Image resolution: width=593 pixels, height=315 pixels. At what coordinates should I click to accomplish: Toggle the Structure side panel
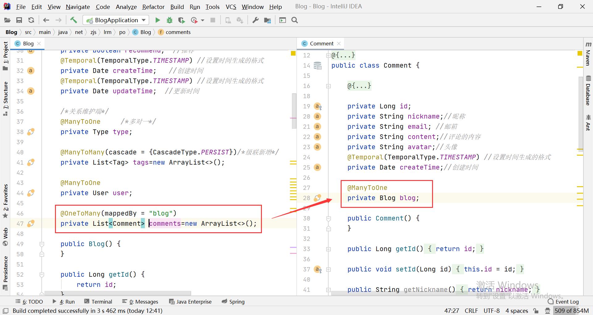[x=6, y=99]
